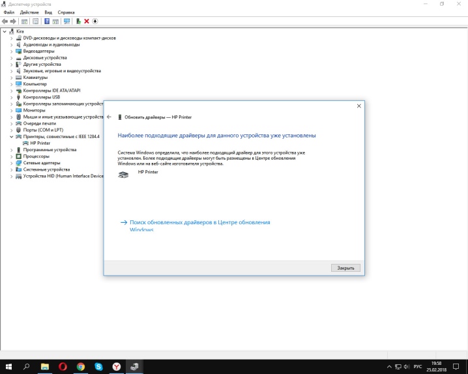Expand the Видеоадаптеры category
The width and height of the screenshot is (468, 374).
point(11,51)
